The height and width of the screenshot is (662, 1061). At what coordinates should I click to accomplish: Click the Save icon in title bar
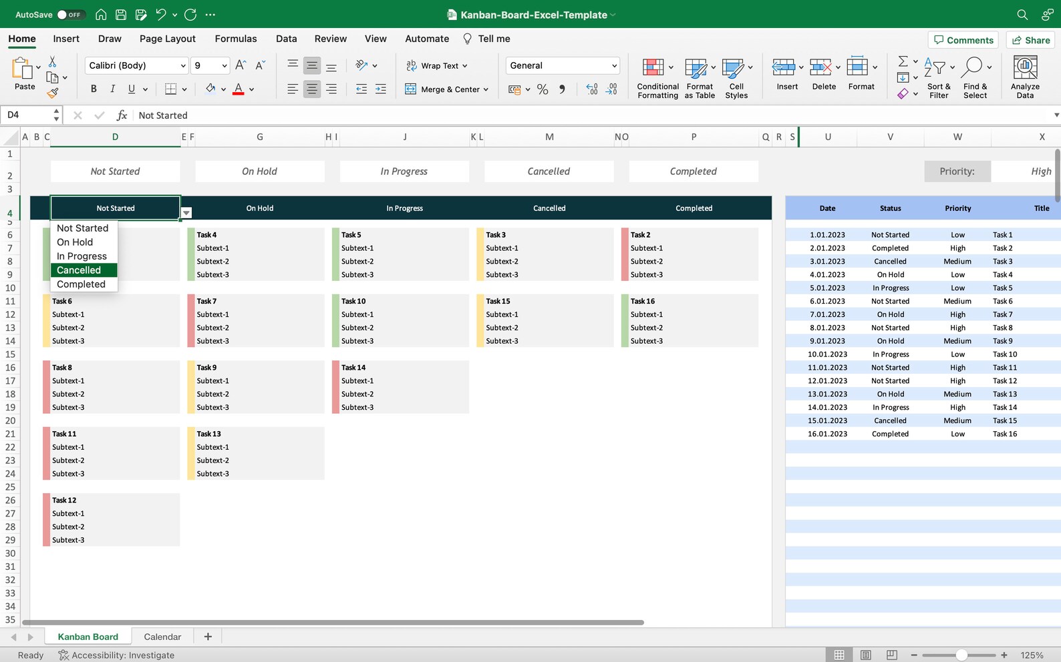(121, 15)
